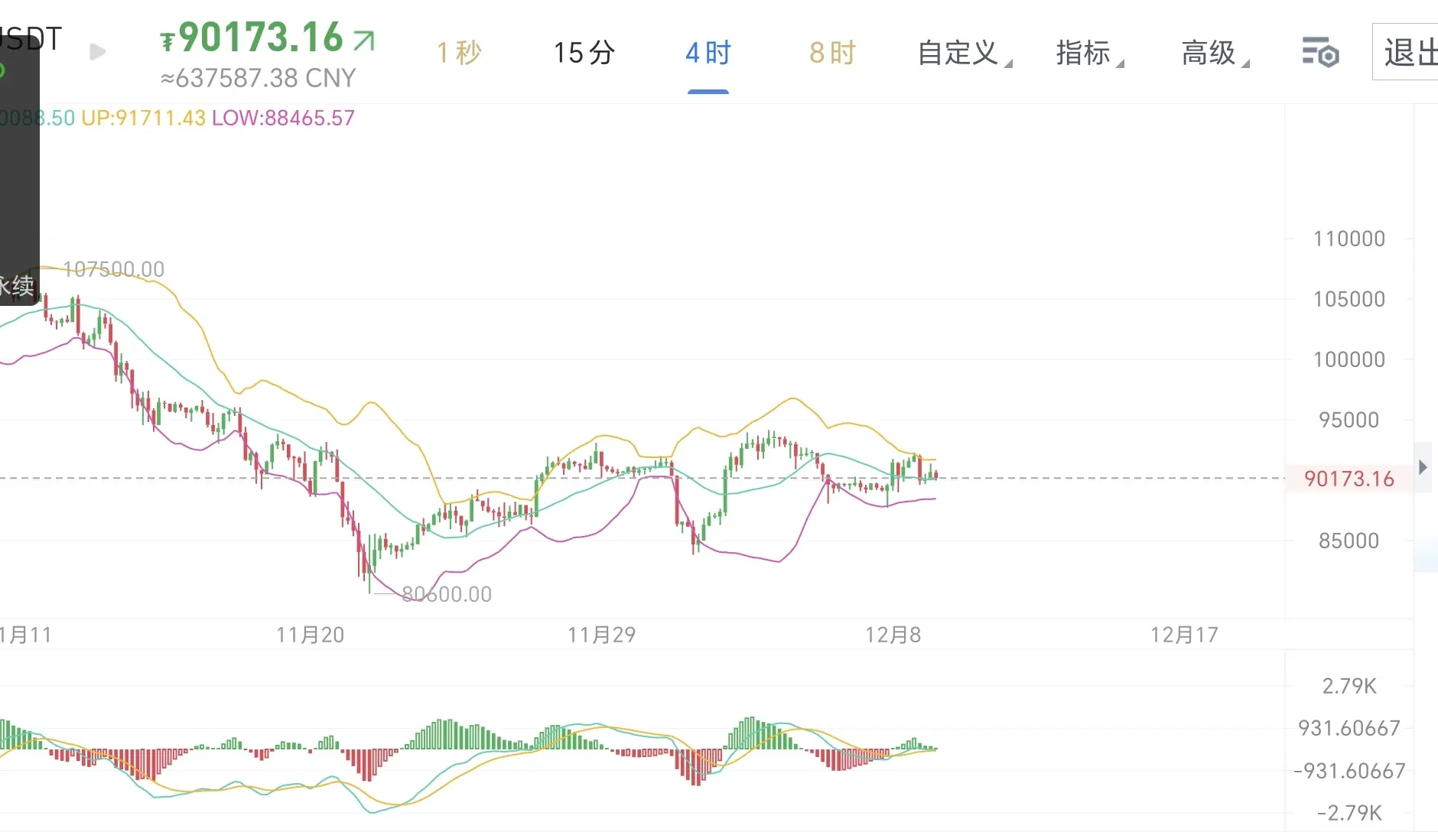
Task: Switch to the 8时 timeframe tab
Action: tap(832, 53)
